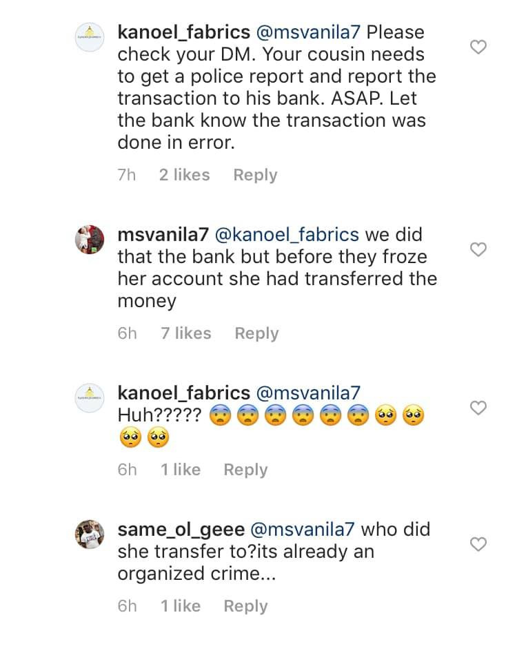Open same_ol_geee username link
517x646 pixels.
[x=180, y=530]
